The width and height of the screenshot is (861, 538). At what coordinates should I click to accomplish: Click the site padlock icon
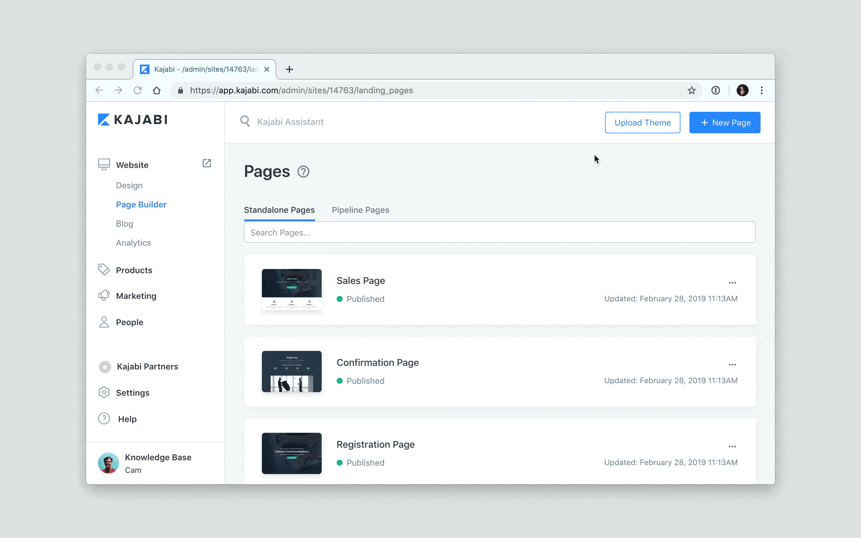click(x=180, y=90)
